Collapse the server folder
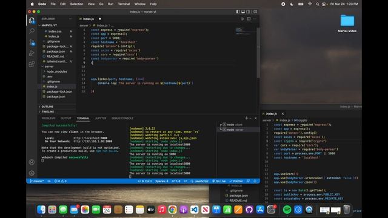The height and width of the screenshot is (218, 388). point(49,67)
